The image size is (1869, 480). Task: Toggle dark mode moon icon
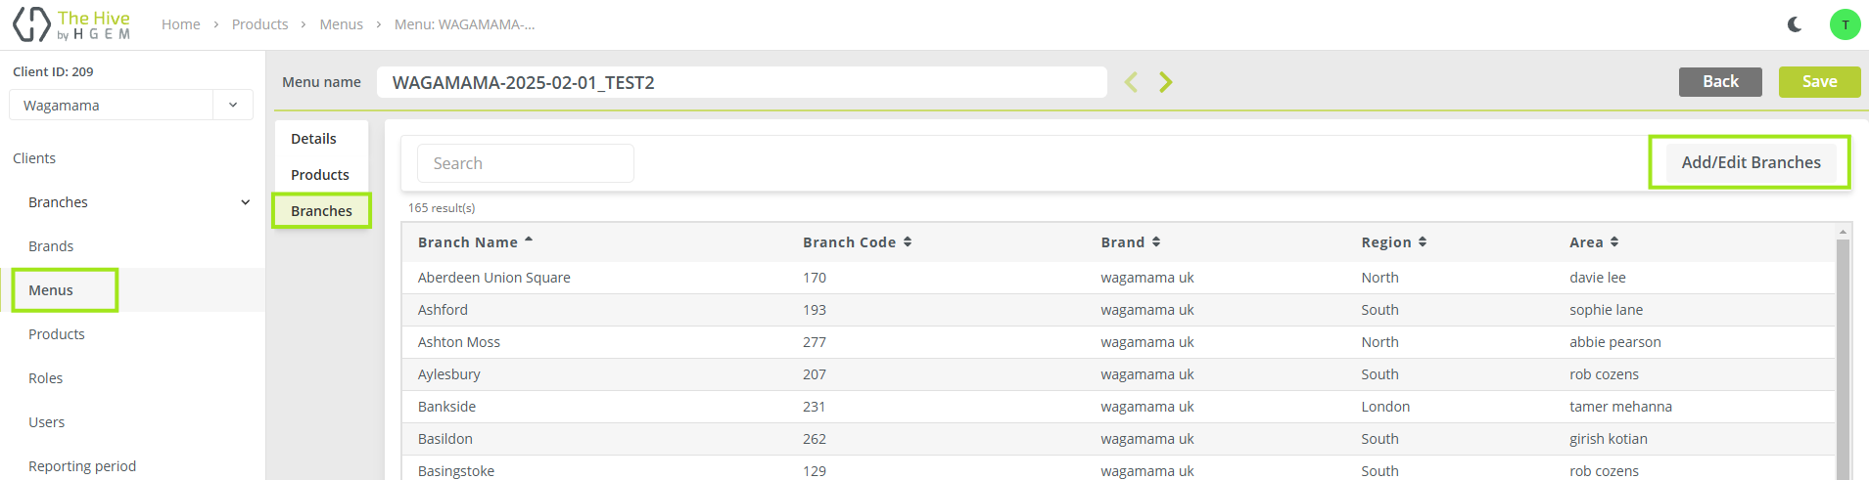(x=1795, y=24)
